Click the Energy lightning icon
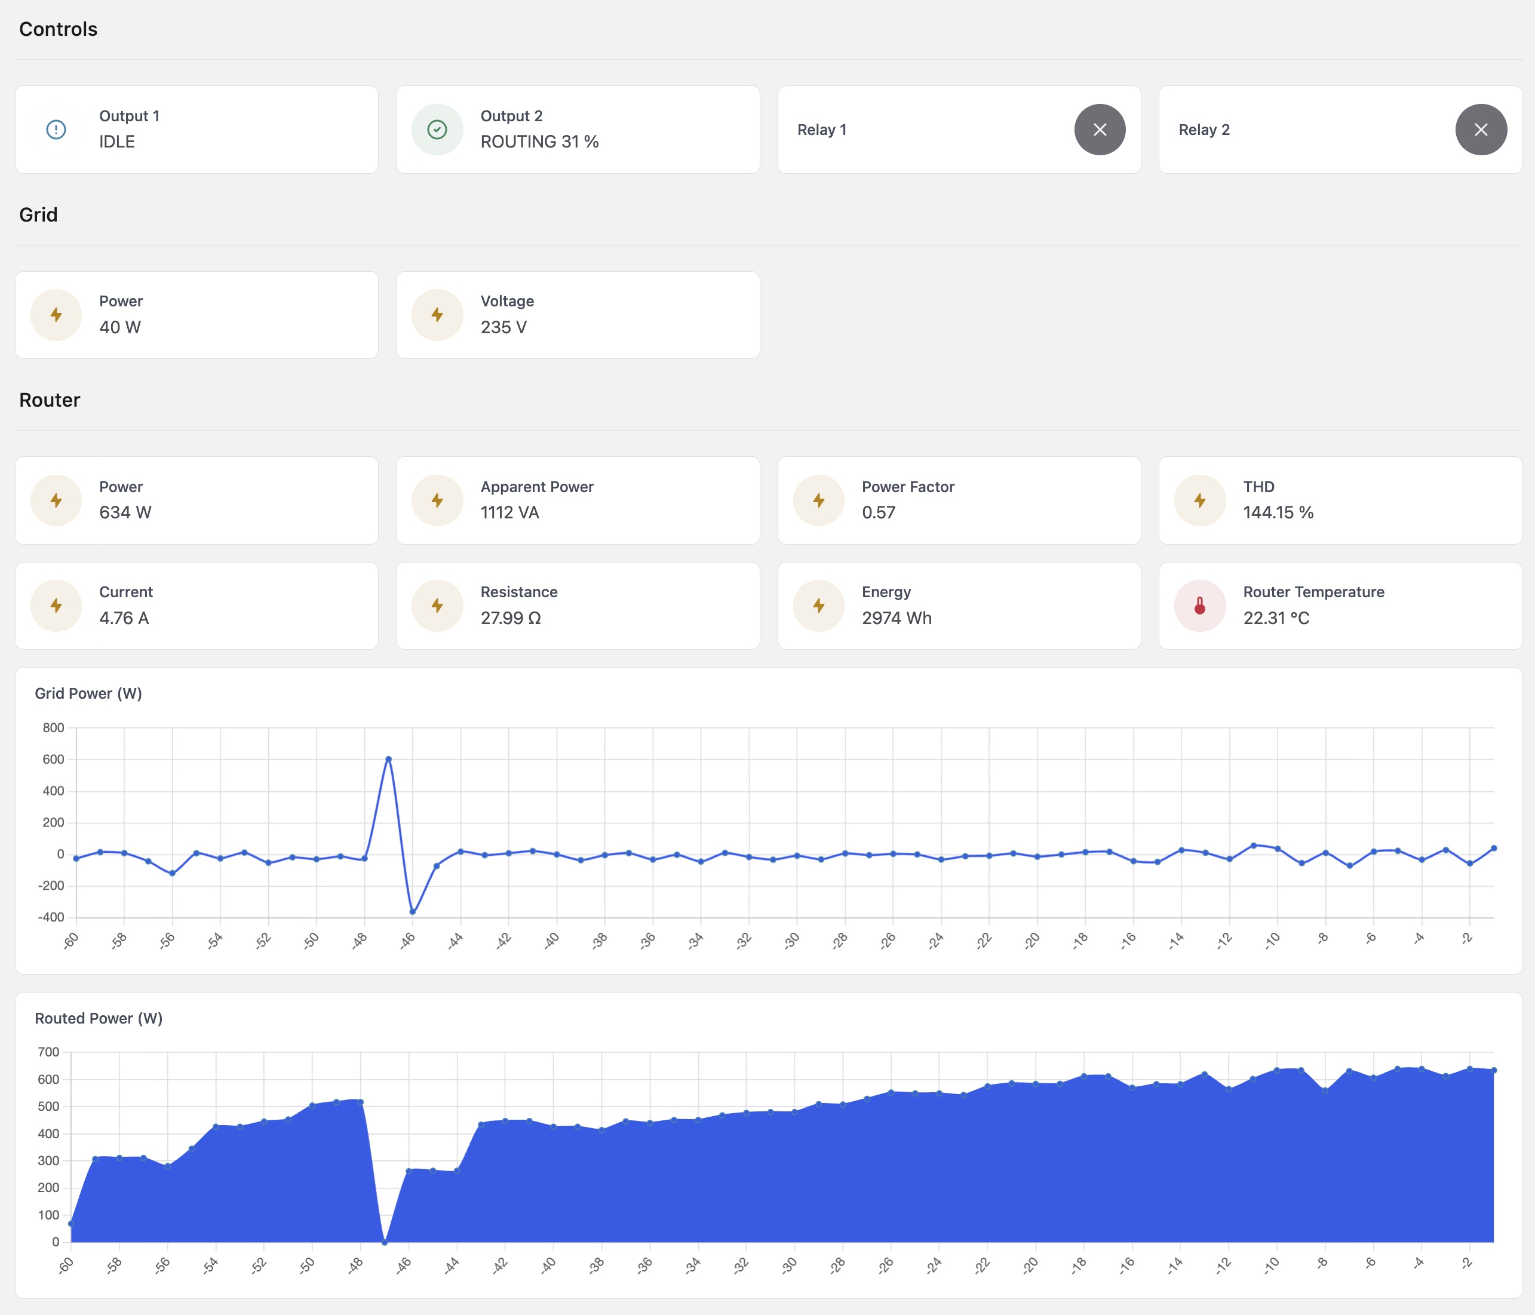The width and height of the screenshot is (1535, 1315). click(819, 606)
